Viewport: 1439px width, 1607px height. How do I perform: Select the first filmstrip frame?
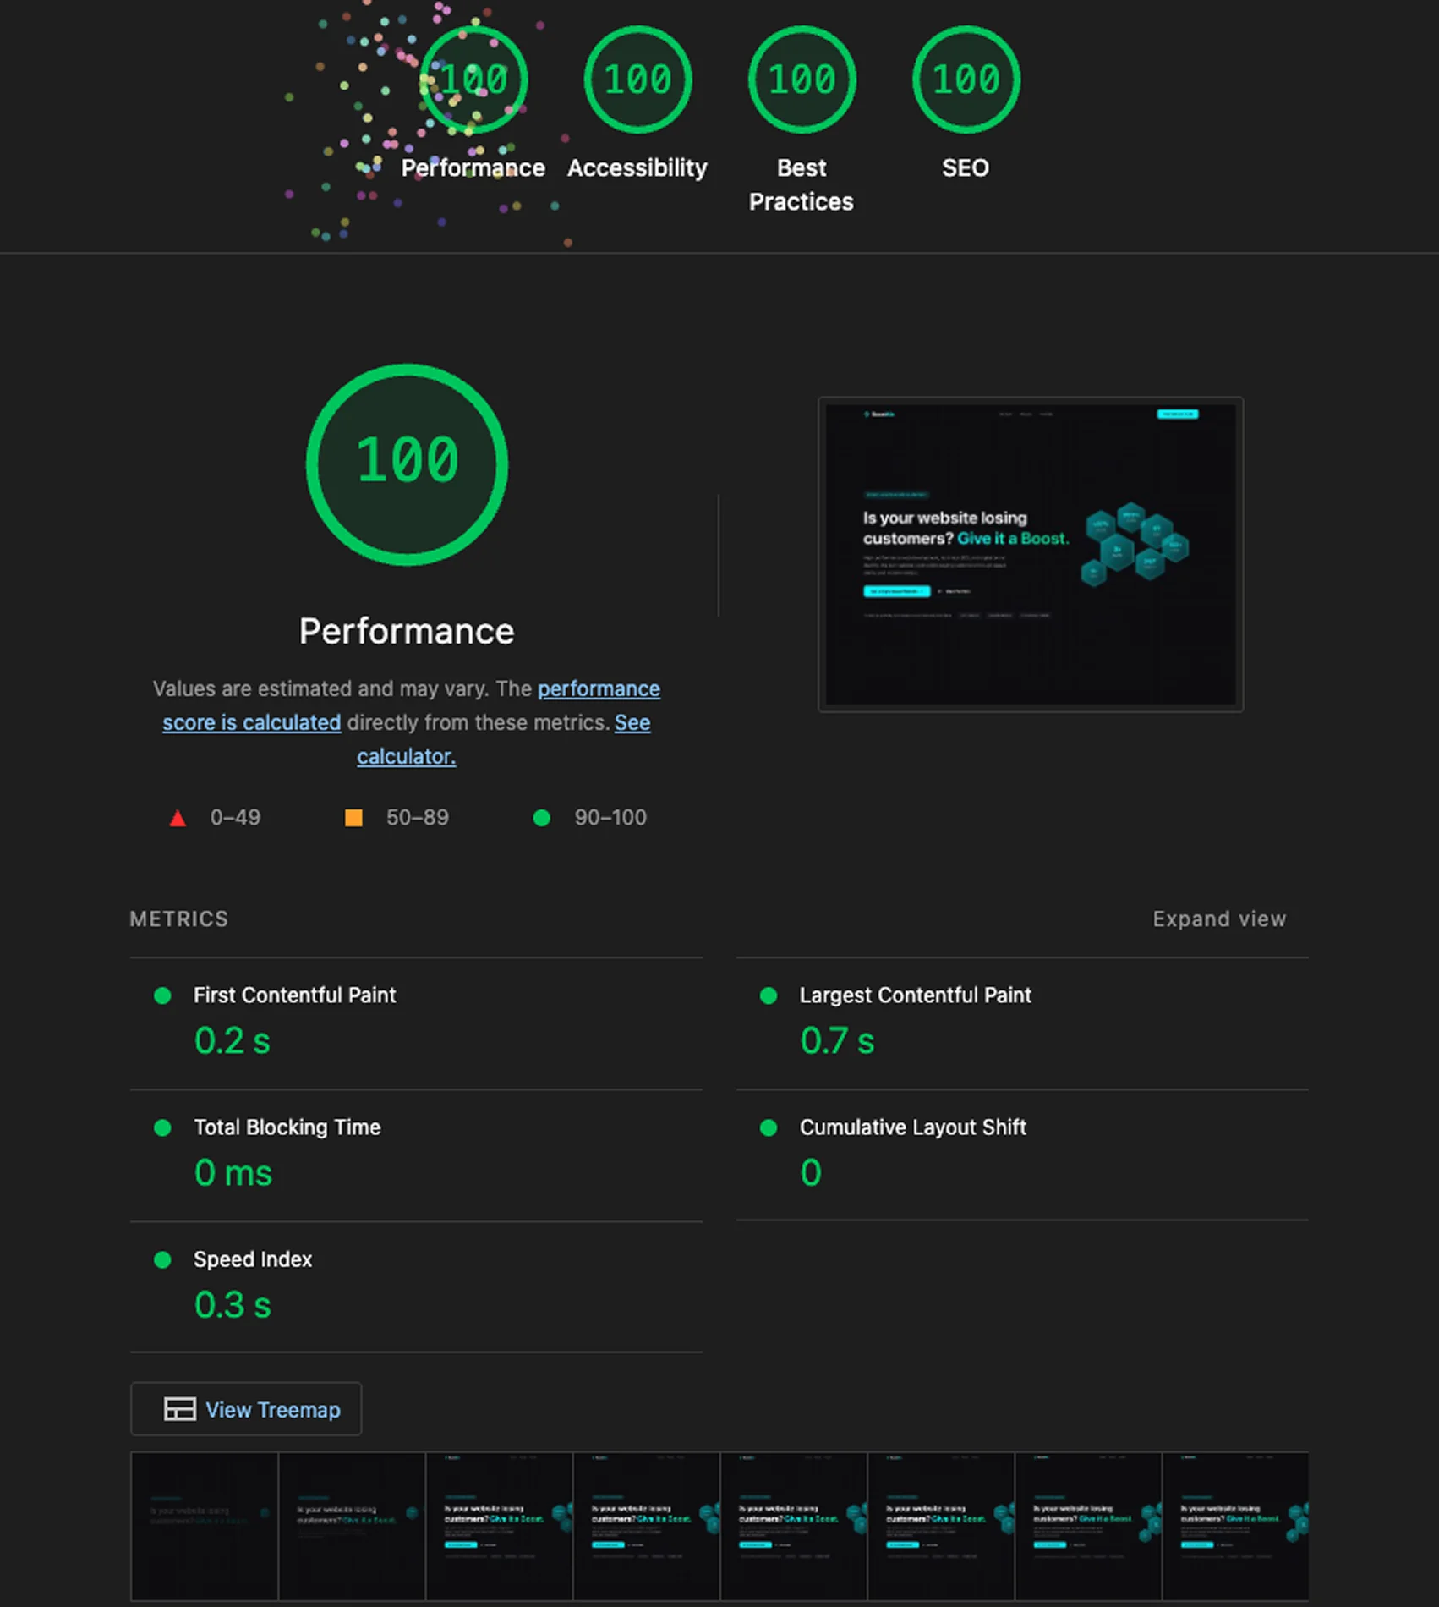tap(205, 1526)
